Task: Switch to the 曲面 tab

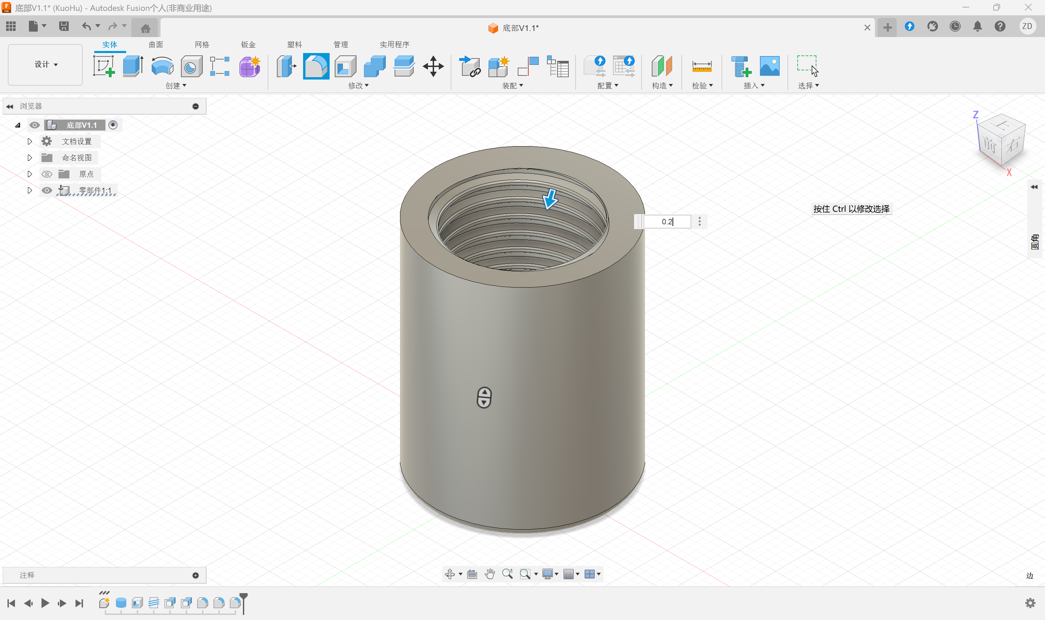Action: click(156, 44)
